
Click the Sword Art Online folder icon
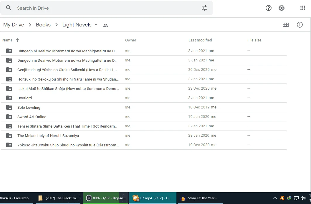coord(9,117)
